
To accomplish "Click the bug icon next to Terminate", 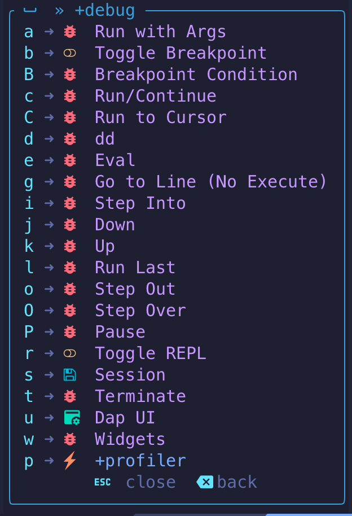I will pos(70,396).
